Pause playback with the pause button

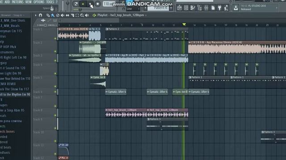click(83, 4)
